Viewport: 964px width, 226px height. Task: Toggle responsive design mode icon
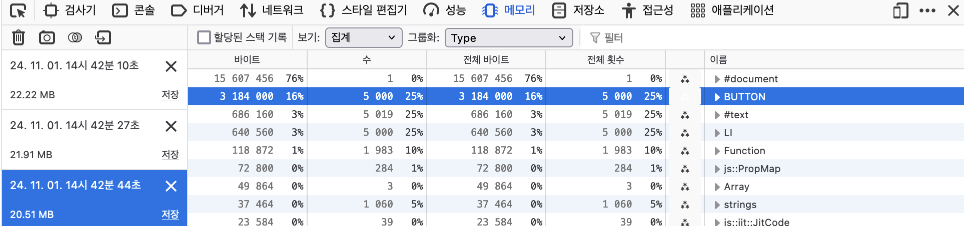tap(900, 10)
